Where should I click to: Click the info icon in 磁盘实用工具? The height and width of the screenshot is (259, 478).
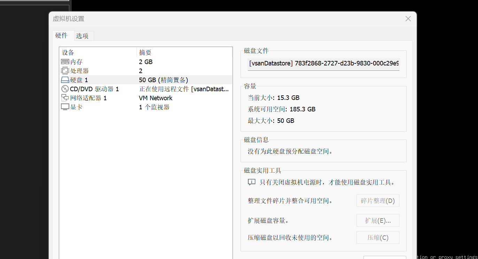[252, 182]
